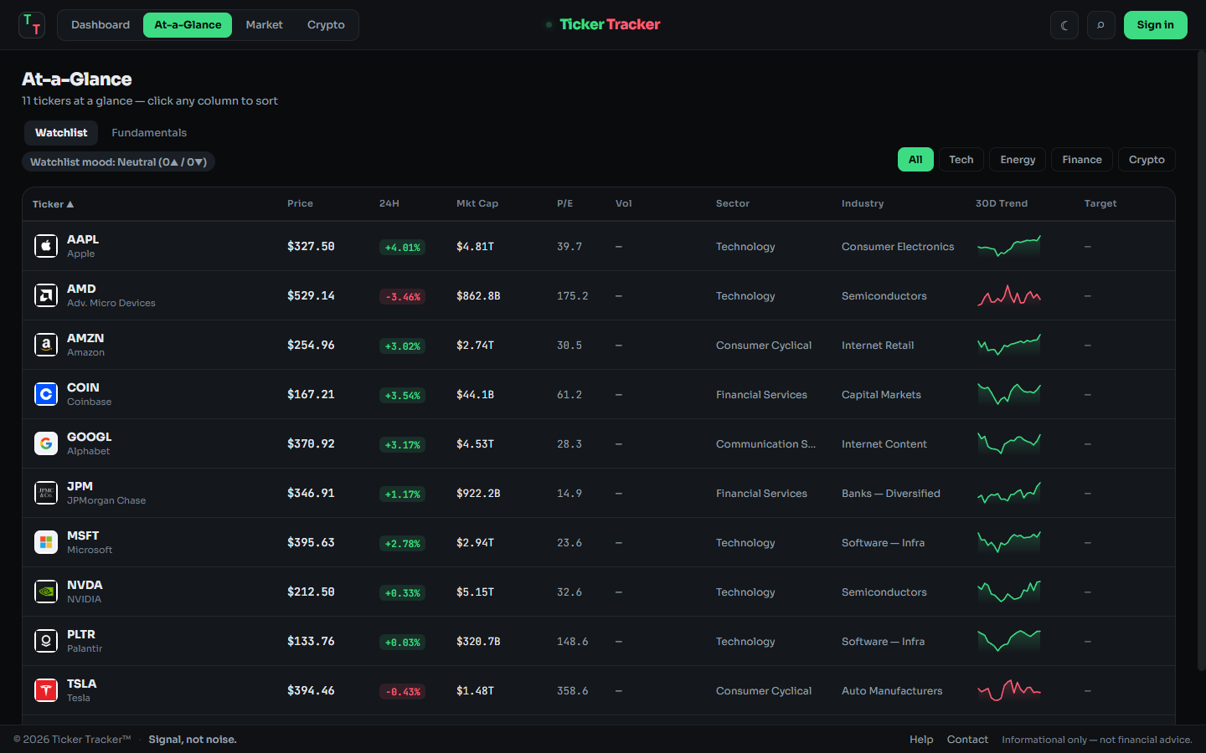
Task: Click the Ticker Tracker TT logo icon
Action: click(x=32, y=25)
